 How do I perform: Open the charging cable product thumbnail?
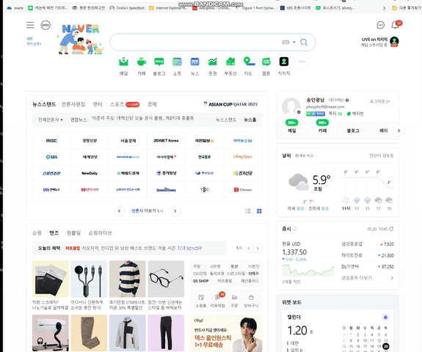point(89,279)
